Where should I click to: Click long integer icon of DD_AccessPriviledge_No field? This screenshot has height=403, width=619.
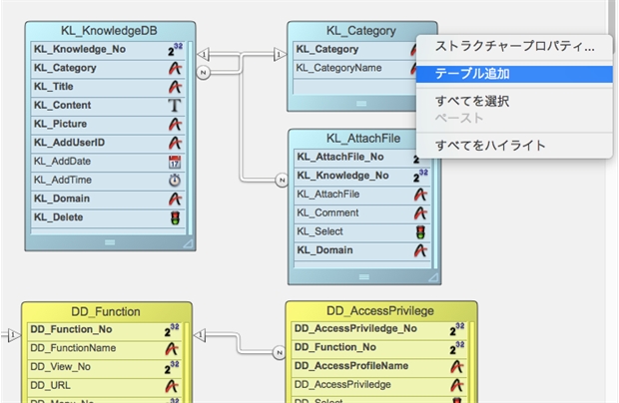[x=457, y=329]
